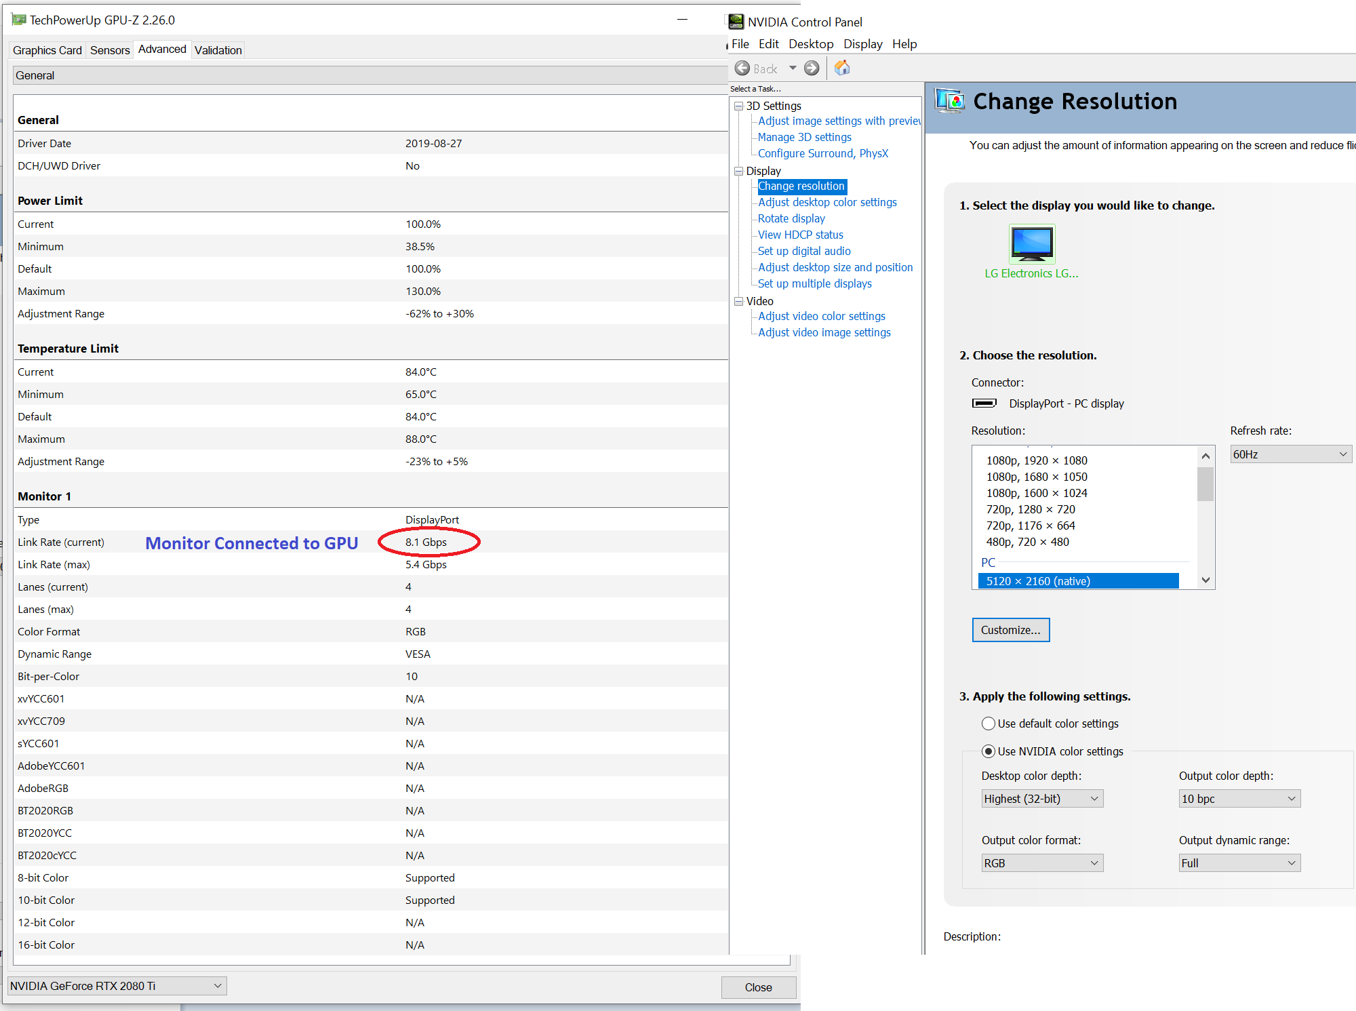Open the File menu in NVIDIA Control Panel
This screenshot has height=1011, width=1356.
pos(740,44)
